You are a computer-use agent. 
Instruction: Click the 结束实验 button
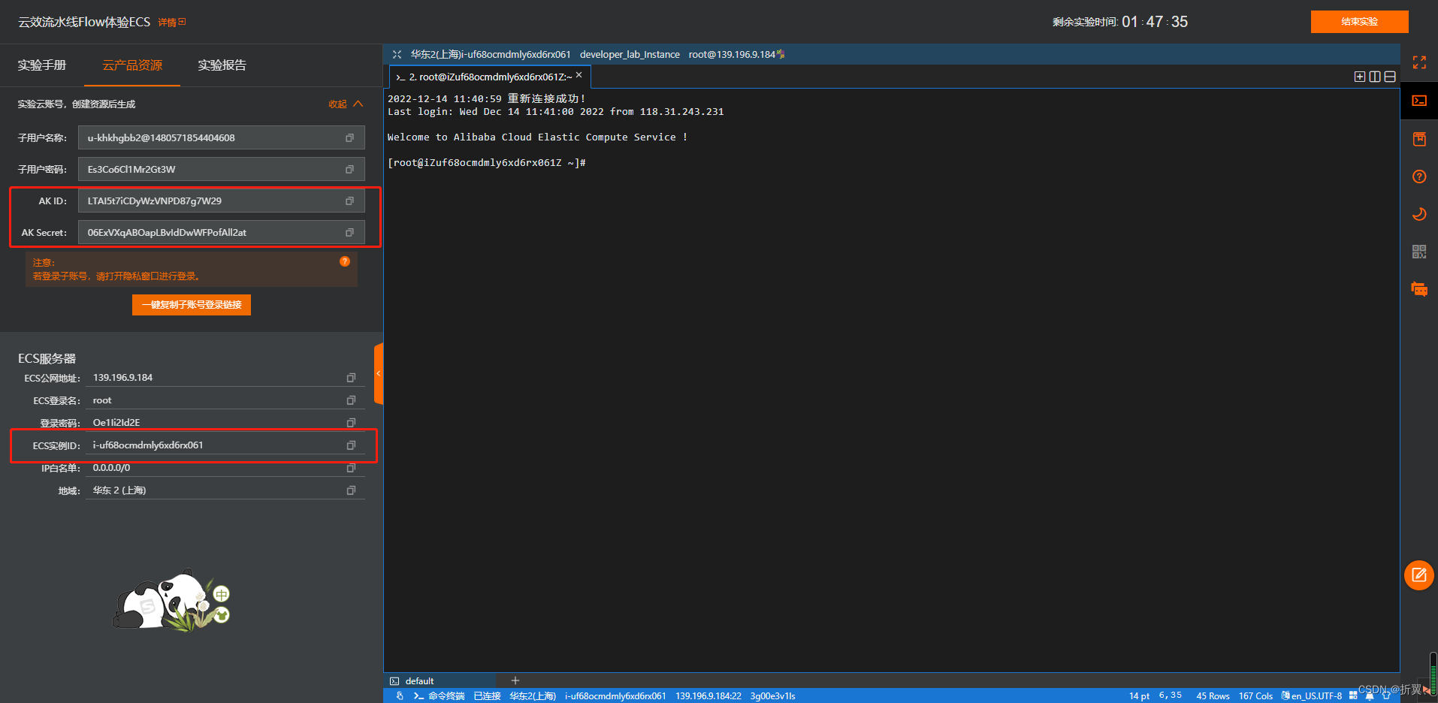click(1359, 22)
